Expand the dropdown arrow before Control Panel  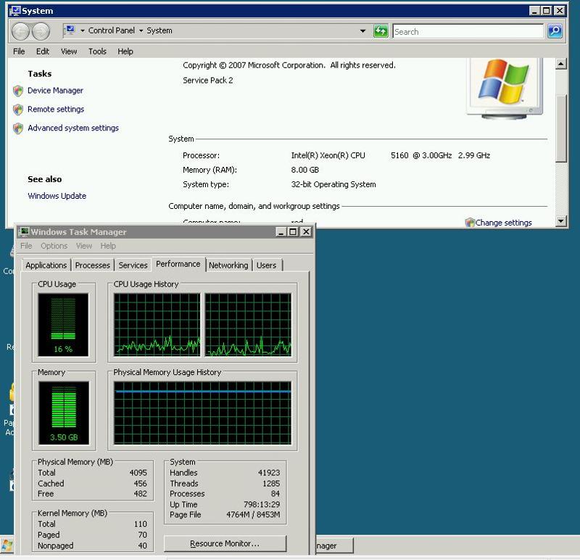(83, 30)
